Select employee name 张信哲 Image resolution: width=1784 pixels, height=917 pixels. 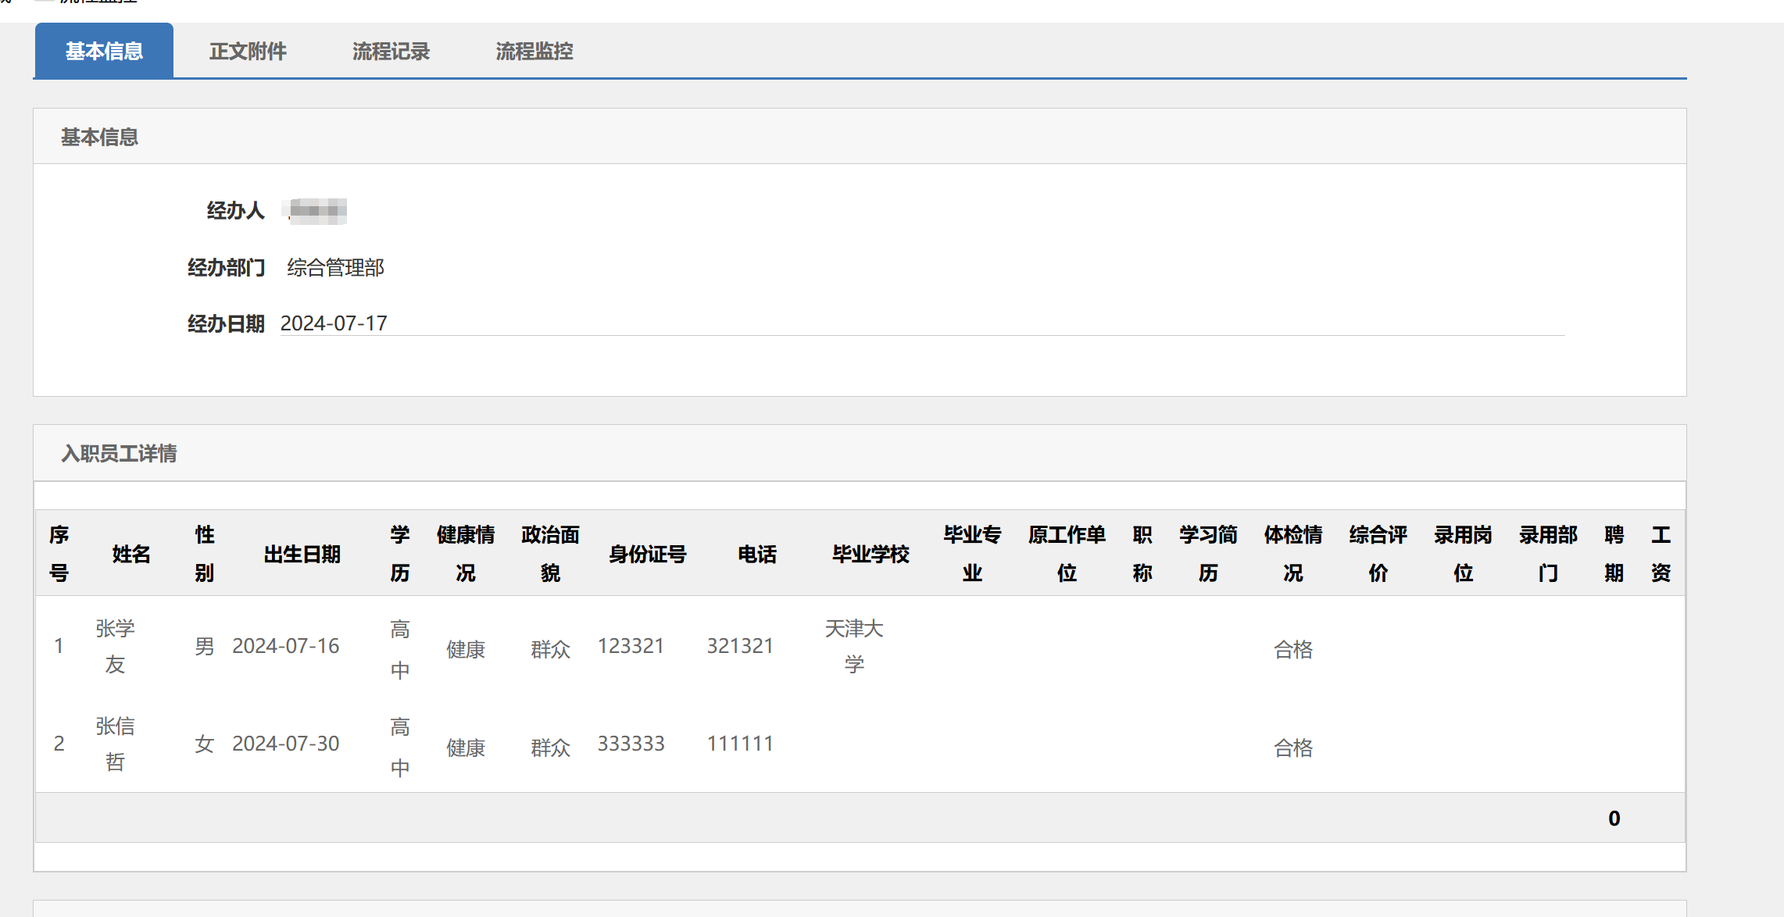tap(115, 744)
